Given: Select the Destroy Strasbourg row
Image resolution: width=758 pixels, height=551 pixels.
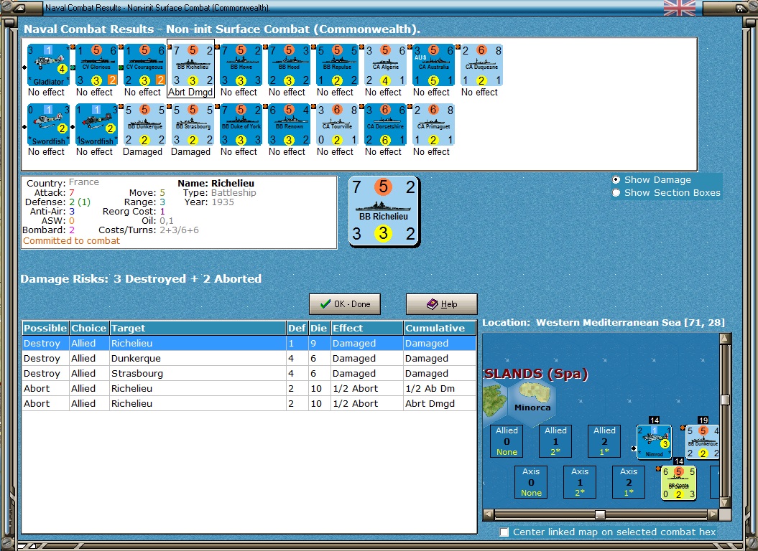Looking at the screenshot, I should point(249,373).
